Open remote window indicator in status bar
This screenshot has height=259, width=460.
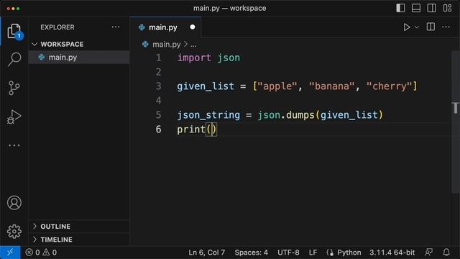coord(10,253)
